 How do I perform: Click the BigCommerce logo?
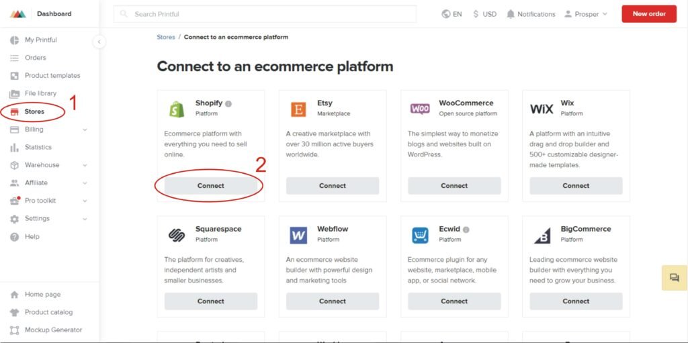(542, 236)
